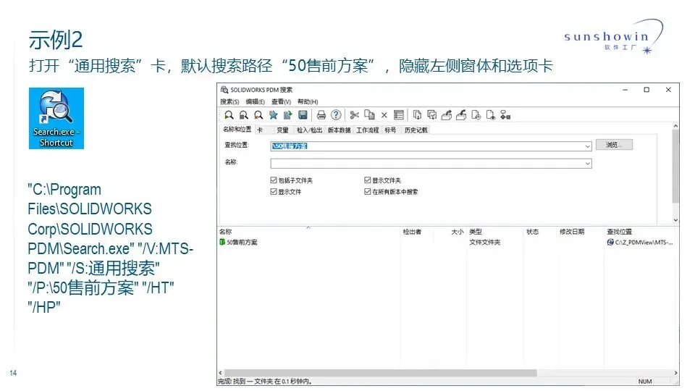
Task: Click the search form scrollbar up arrow
Action: tap(675, 126)
